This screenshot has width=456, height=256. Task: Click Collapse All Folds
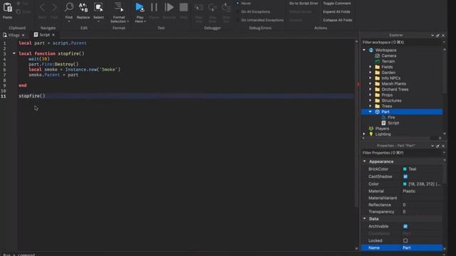click(x=337, y=20)
